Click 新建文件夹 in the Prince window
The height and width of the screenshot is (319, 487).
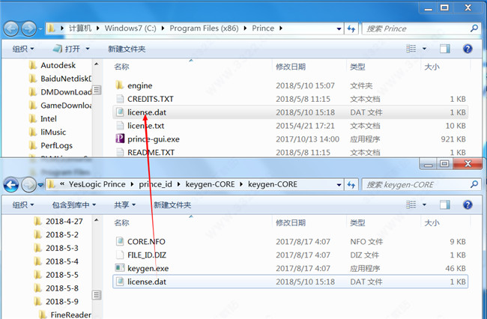click(x=127, y=49)
